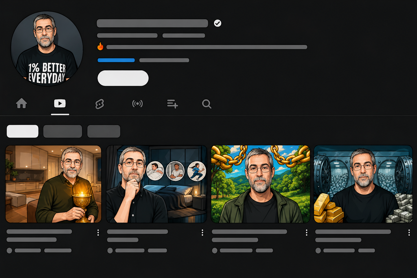Click the running person circle in bedroom thumbnail
This screenshot has width=417, height=278.
point(197,171)
